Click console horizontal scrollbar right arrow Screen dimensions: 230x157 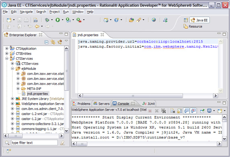point(219,144)
